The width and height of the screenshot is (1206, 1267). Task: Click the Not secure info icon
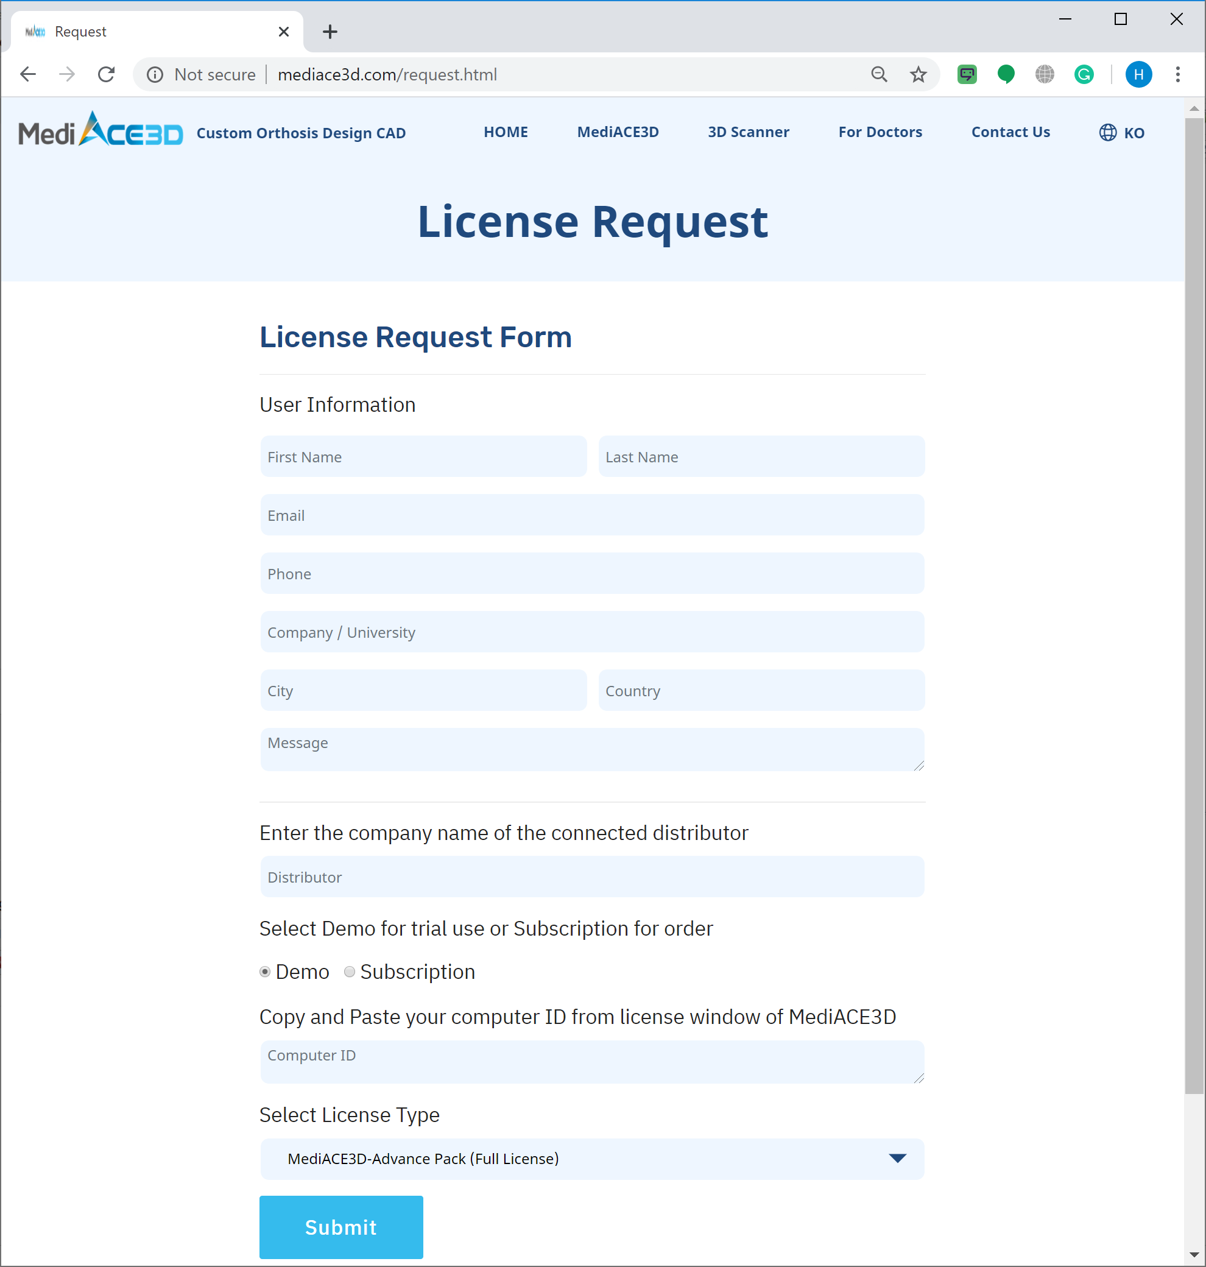(x=154, y=74)
